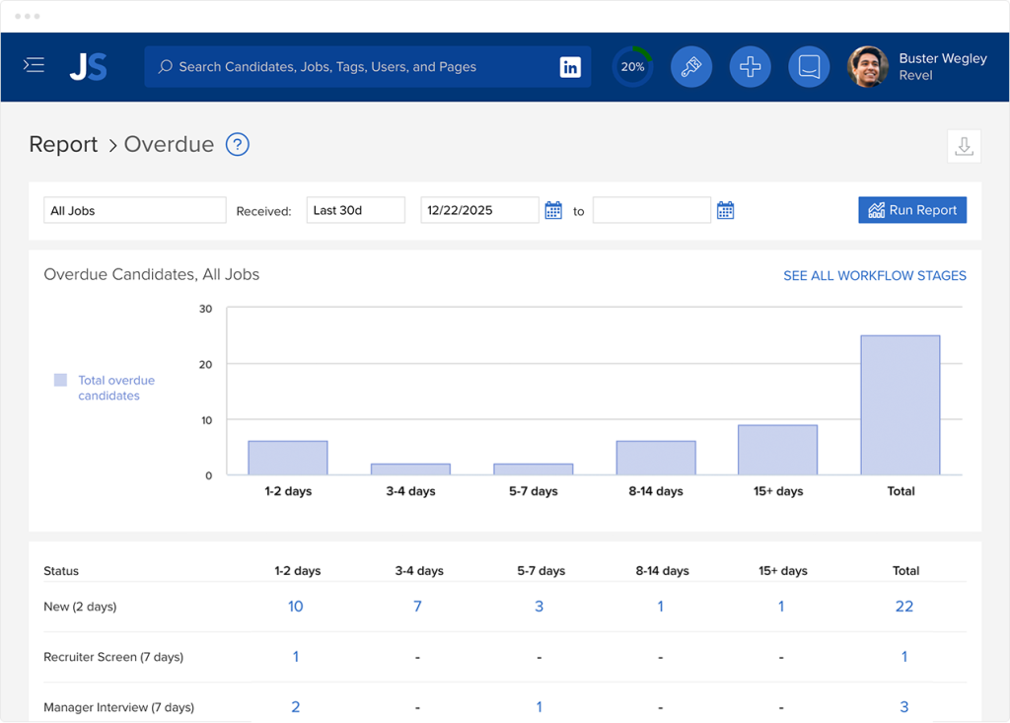Click the JS logo in the navbar
The image size is (1010, 723).
click(x=88, y=66)
